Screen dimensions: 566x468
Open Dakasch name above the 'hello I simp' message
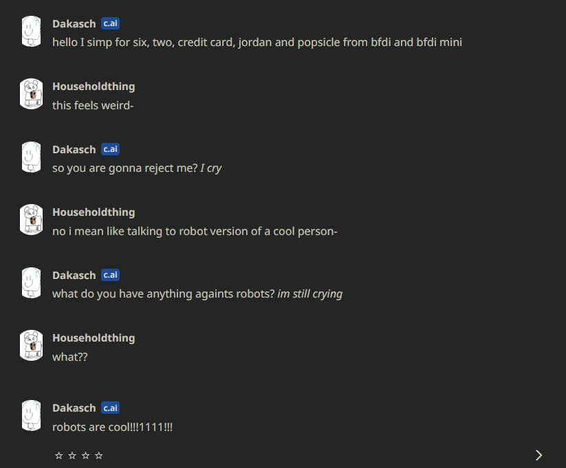74,23
